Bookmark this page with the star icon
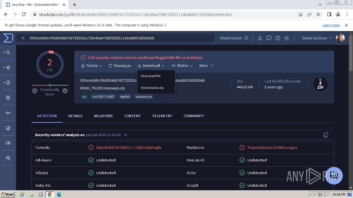353x198 pixels. 318,14
